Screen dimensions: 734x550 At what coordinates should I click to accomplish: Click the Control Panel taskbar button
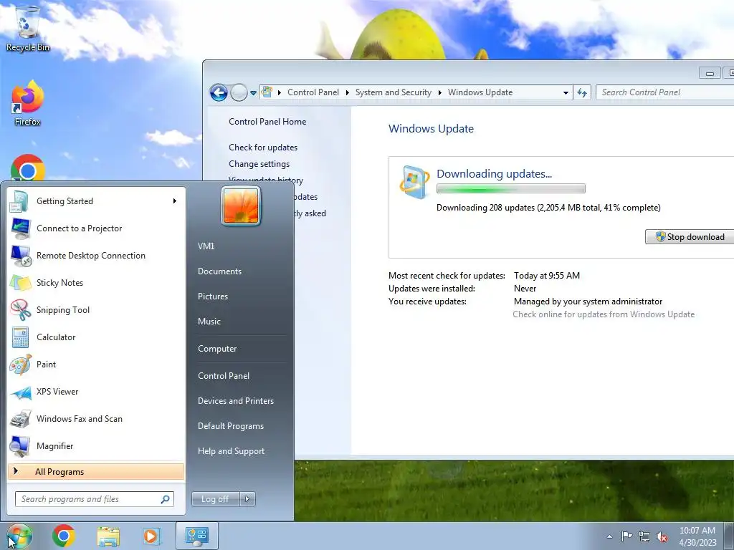click(x=197, y=536)
